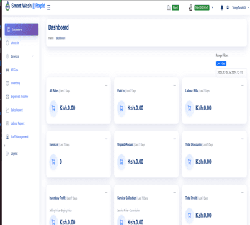Click the Expense & Income icon in the sidebar
Screen dimensions: 250x225
click(x=7, y=97)
